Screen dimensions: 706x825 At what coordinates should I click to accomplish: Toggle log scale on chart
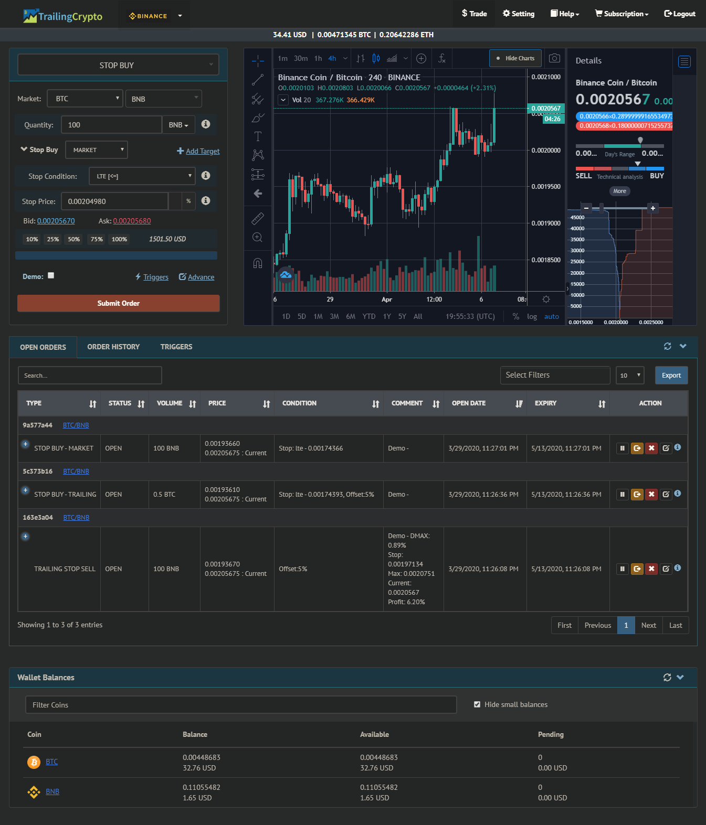click(x=532, y=316)
